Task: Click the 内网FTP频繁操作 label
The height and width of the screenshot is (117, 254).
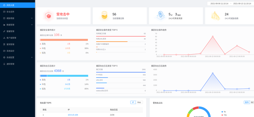Action: click(103, 44)
